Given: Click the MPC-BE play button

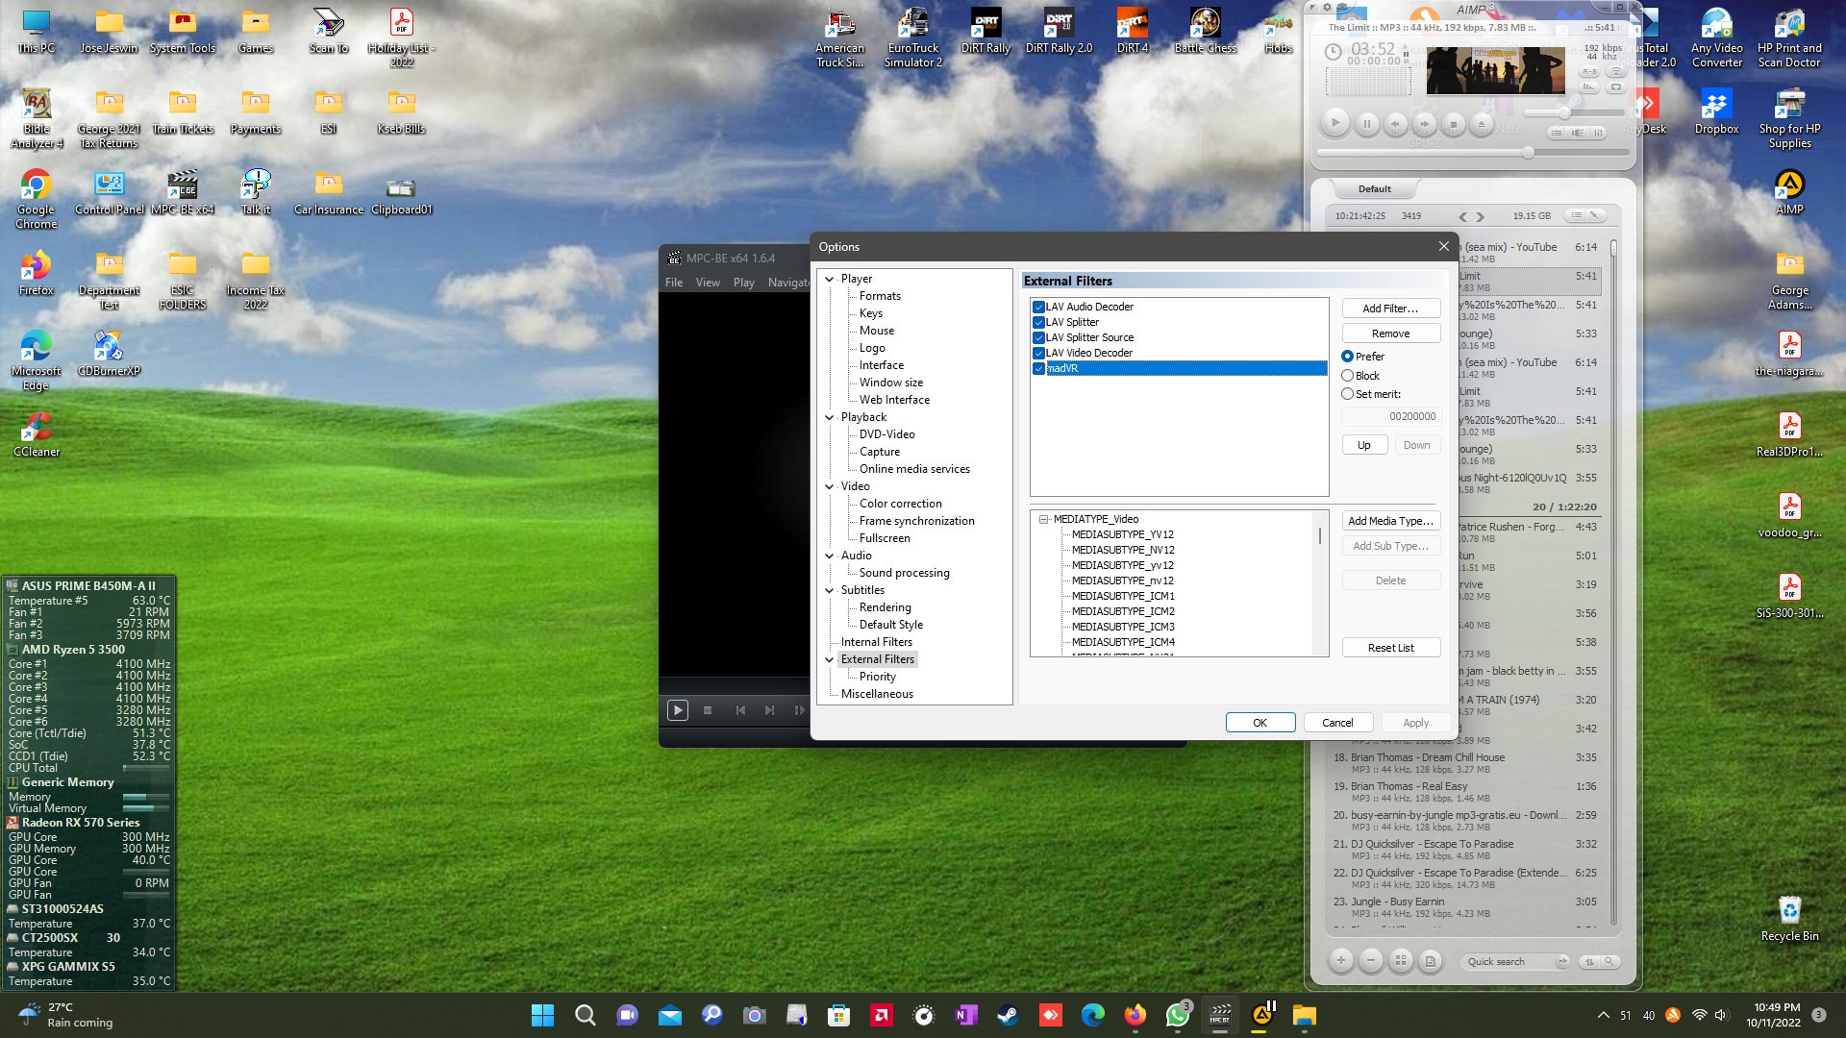Looking at the screenshot, I should 676,709.
